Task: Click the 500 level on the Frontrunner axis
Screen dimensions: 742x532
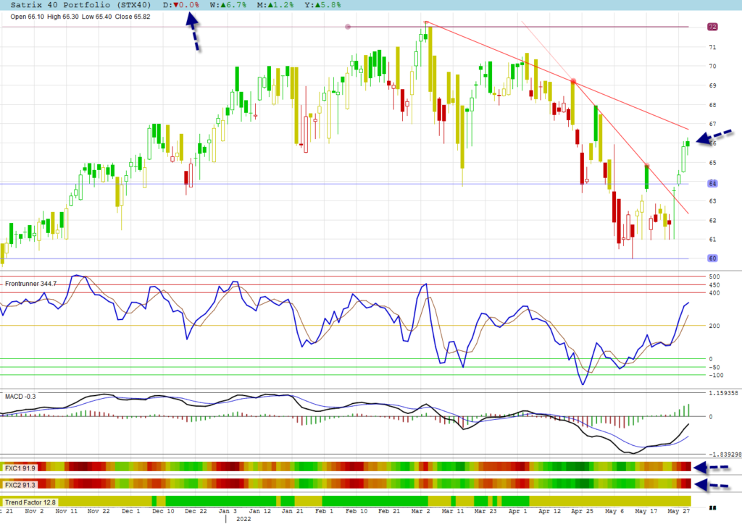Action: (714, 276)
